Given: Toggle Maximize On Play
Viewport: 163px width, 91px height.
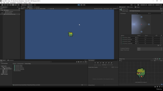Looking at the screenshot, I should pyautogui.click(x=98, y=9).
